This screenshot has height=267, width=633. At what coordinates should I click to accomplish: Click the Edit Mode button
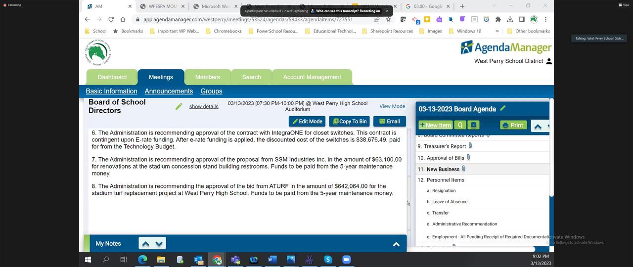click(x=307, y=121)
